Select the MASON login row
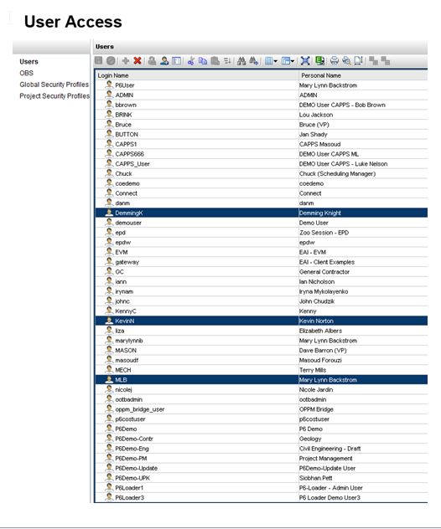Image resolution: width=441 pixels, height=529 pixels. (261, 351)
